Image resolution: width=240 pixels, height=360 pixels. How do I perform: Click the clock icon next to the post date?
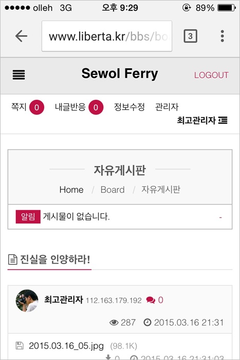(147, 322)
